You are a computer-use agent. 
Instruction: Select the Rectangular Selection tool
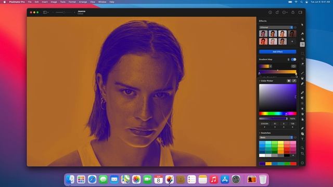(x=302, y=54)
